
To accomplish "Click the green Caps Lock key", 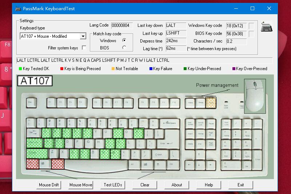I will tap(35, 143).
